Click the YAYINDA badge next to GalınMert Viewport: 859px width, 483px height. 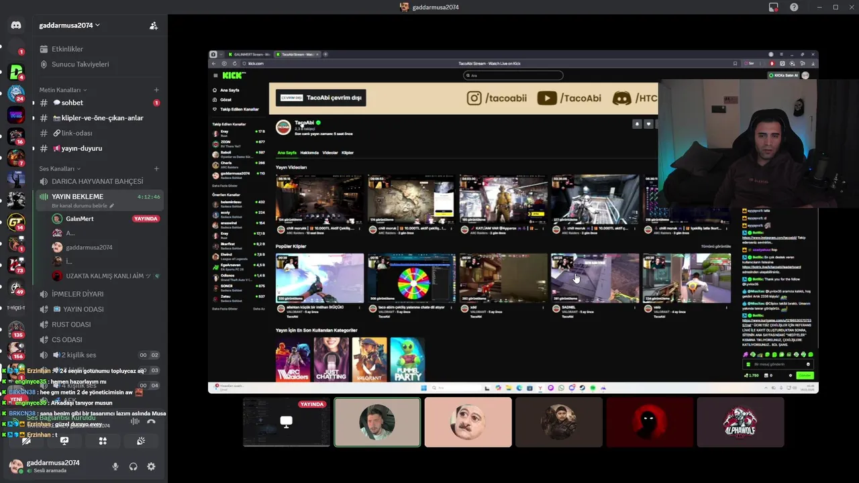tap(146, 219)
